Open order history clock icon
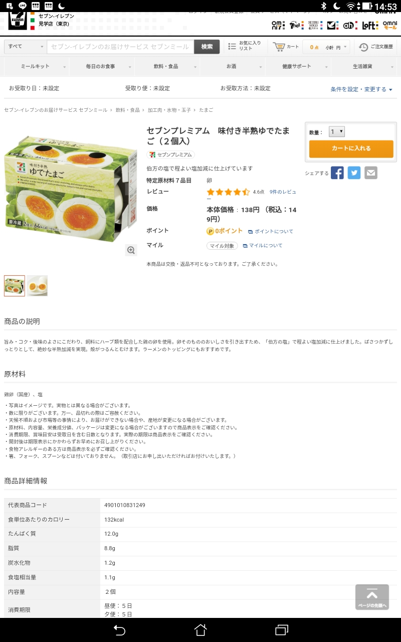Screen dimensions: 401x642 364,47
